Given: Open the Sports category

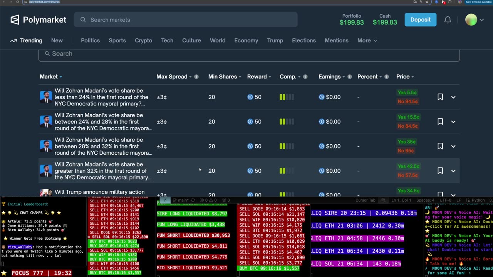Looking at the screenshot, I should [117, 40].
